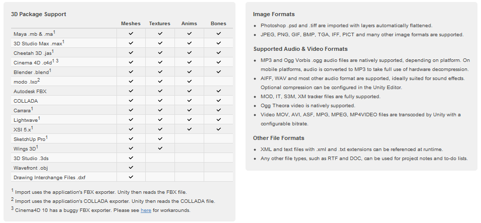Click the Textures checkmark for SketchUp Pro
Screen dimensions: 481x223
tap(160, 139)
